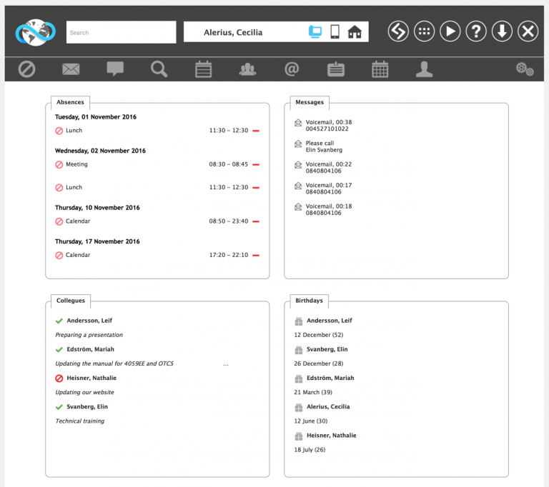Click gift icon beside Heisner, Nathalie birthday

pyautogui.click(x=299, y=436)
